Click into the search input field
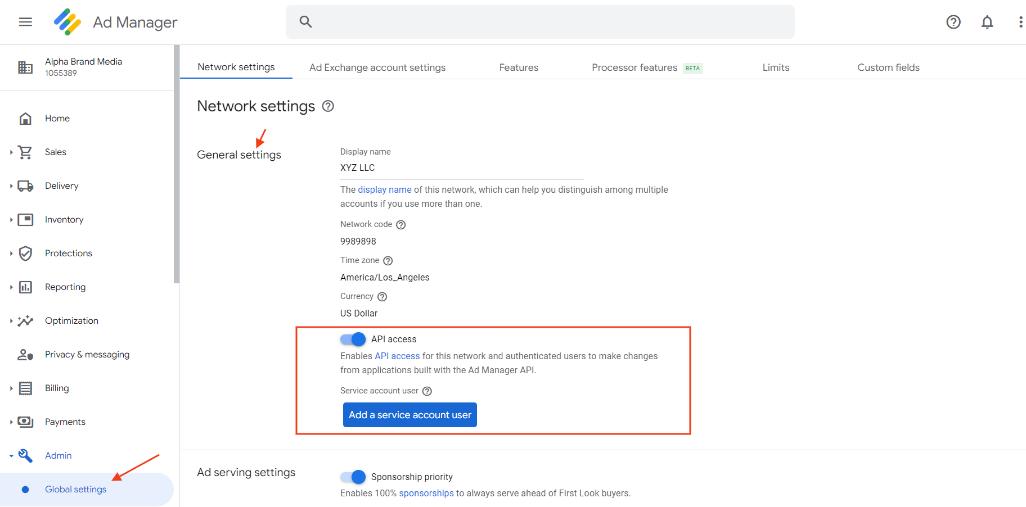The height and width of the screenshot is (507, 1026). point(540,22)
